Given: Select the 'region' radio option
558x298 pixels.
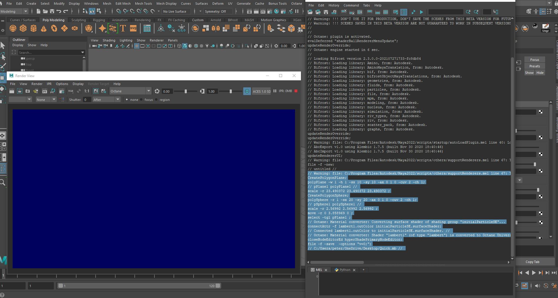Looking at the screenshot, I should 156,100.
